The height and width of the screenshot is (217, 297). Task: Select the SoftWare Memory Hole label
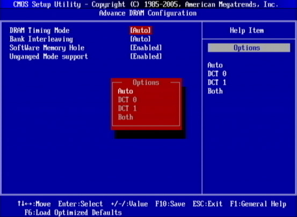47,48
